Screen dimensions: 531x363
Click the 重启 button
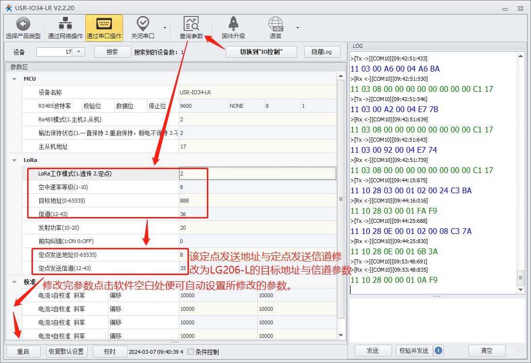pos(23,351)
